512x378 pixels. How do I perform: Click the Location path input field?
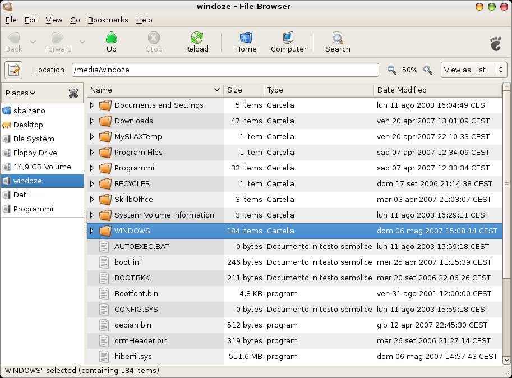[225, 70]
